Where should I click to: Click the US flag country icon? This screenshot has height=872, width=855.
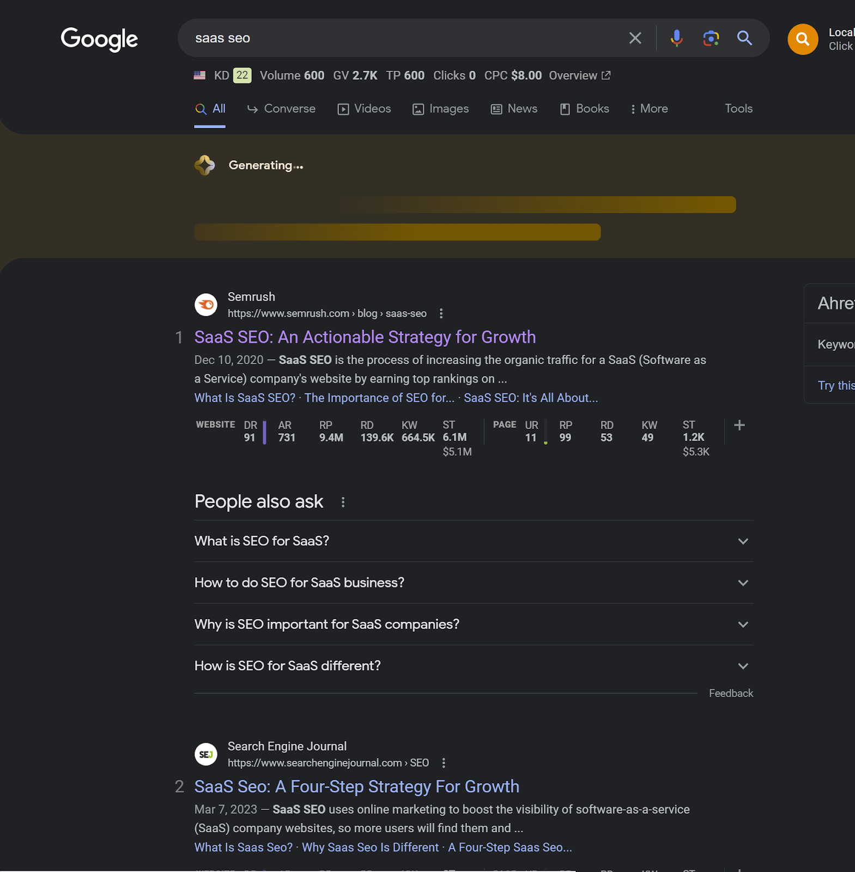point(200,75)
